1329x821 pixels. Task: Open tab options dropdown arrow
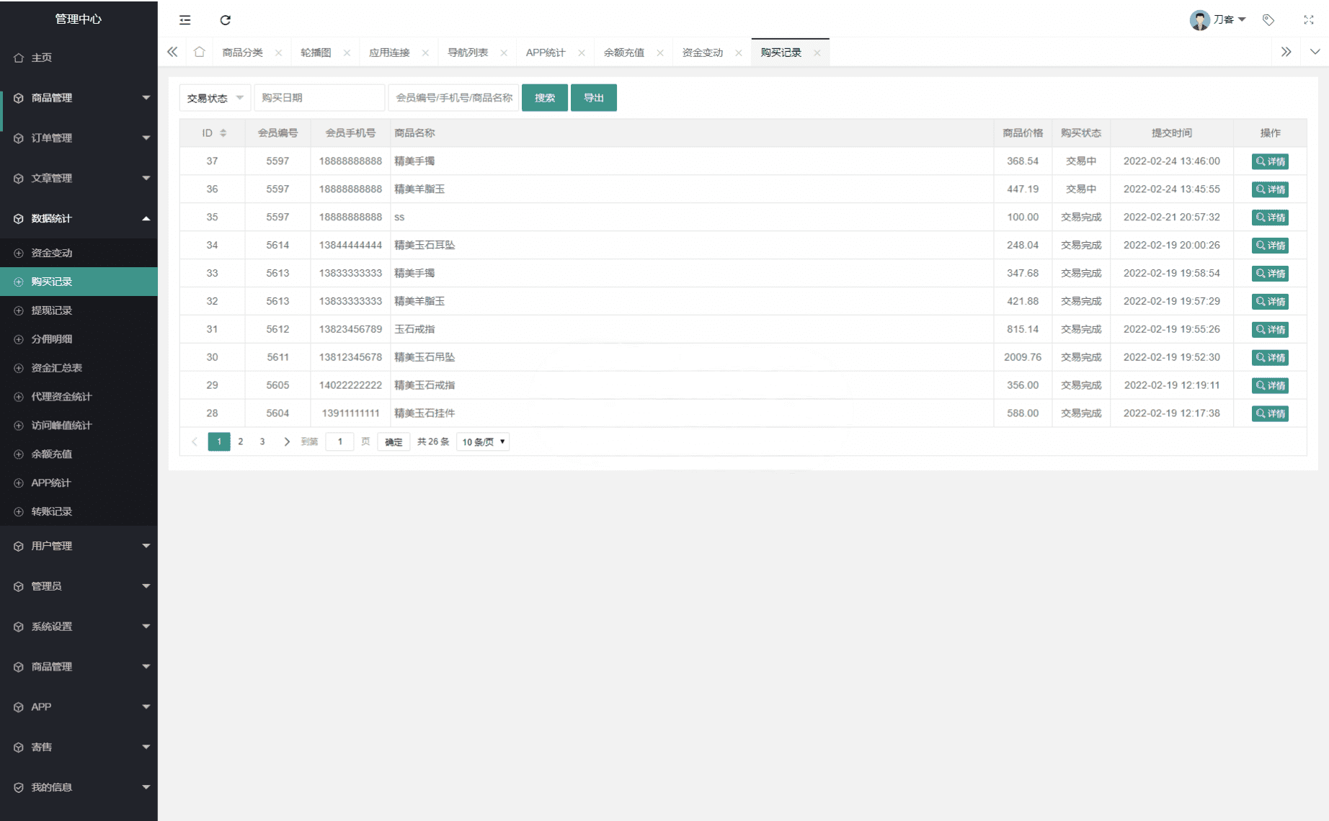pyautogui.click(x=1315, y=52)
